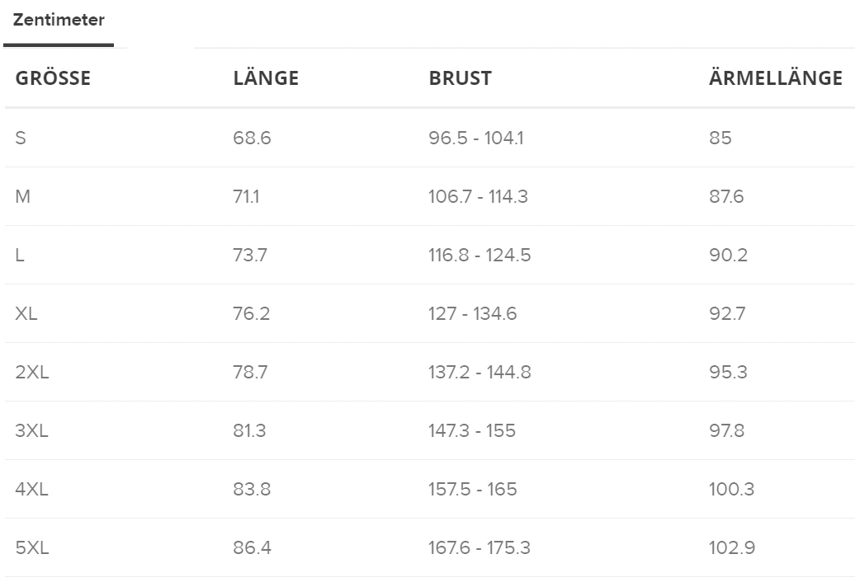
Task: Select the size M row label
Action: (23, 196)
